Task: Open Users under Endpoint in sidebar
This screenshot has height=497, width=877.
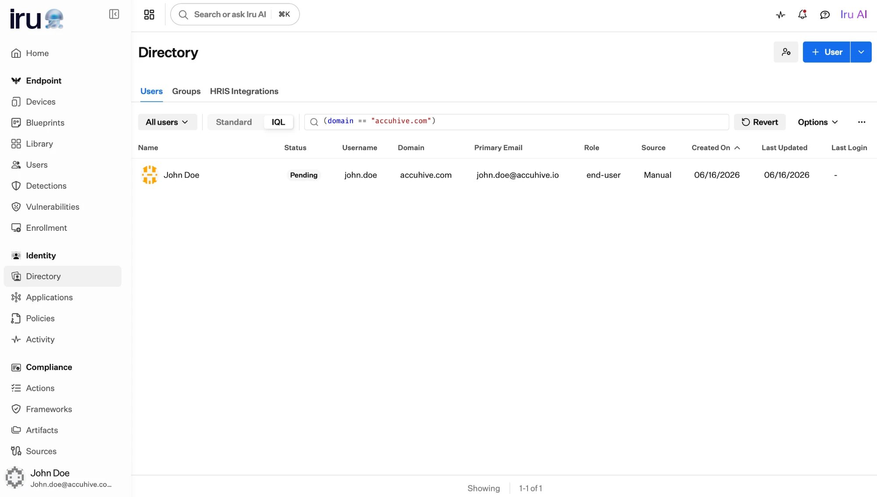Action: click(63, 165)
